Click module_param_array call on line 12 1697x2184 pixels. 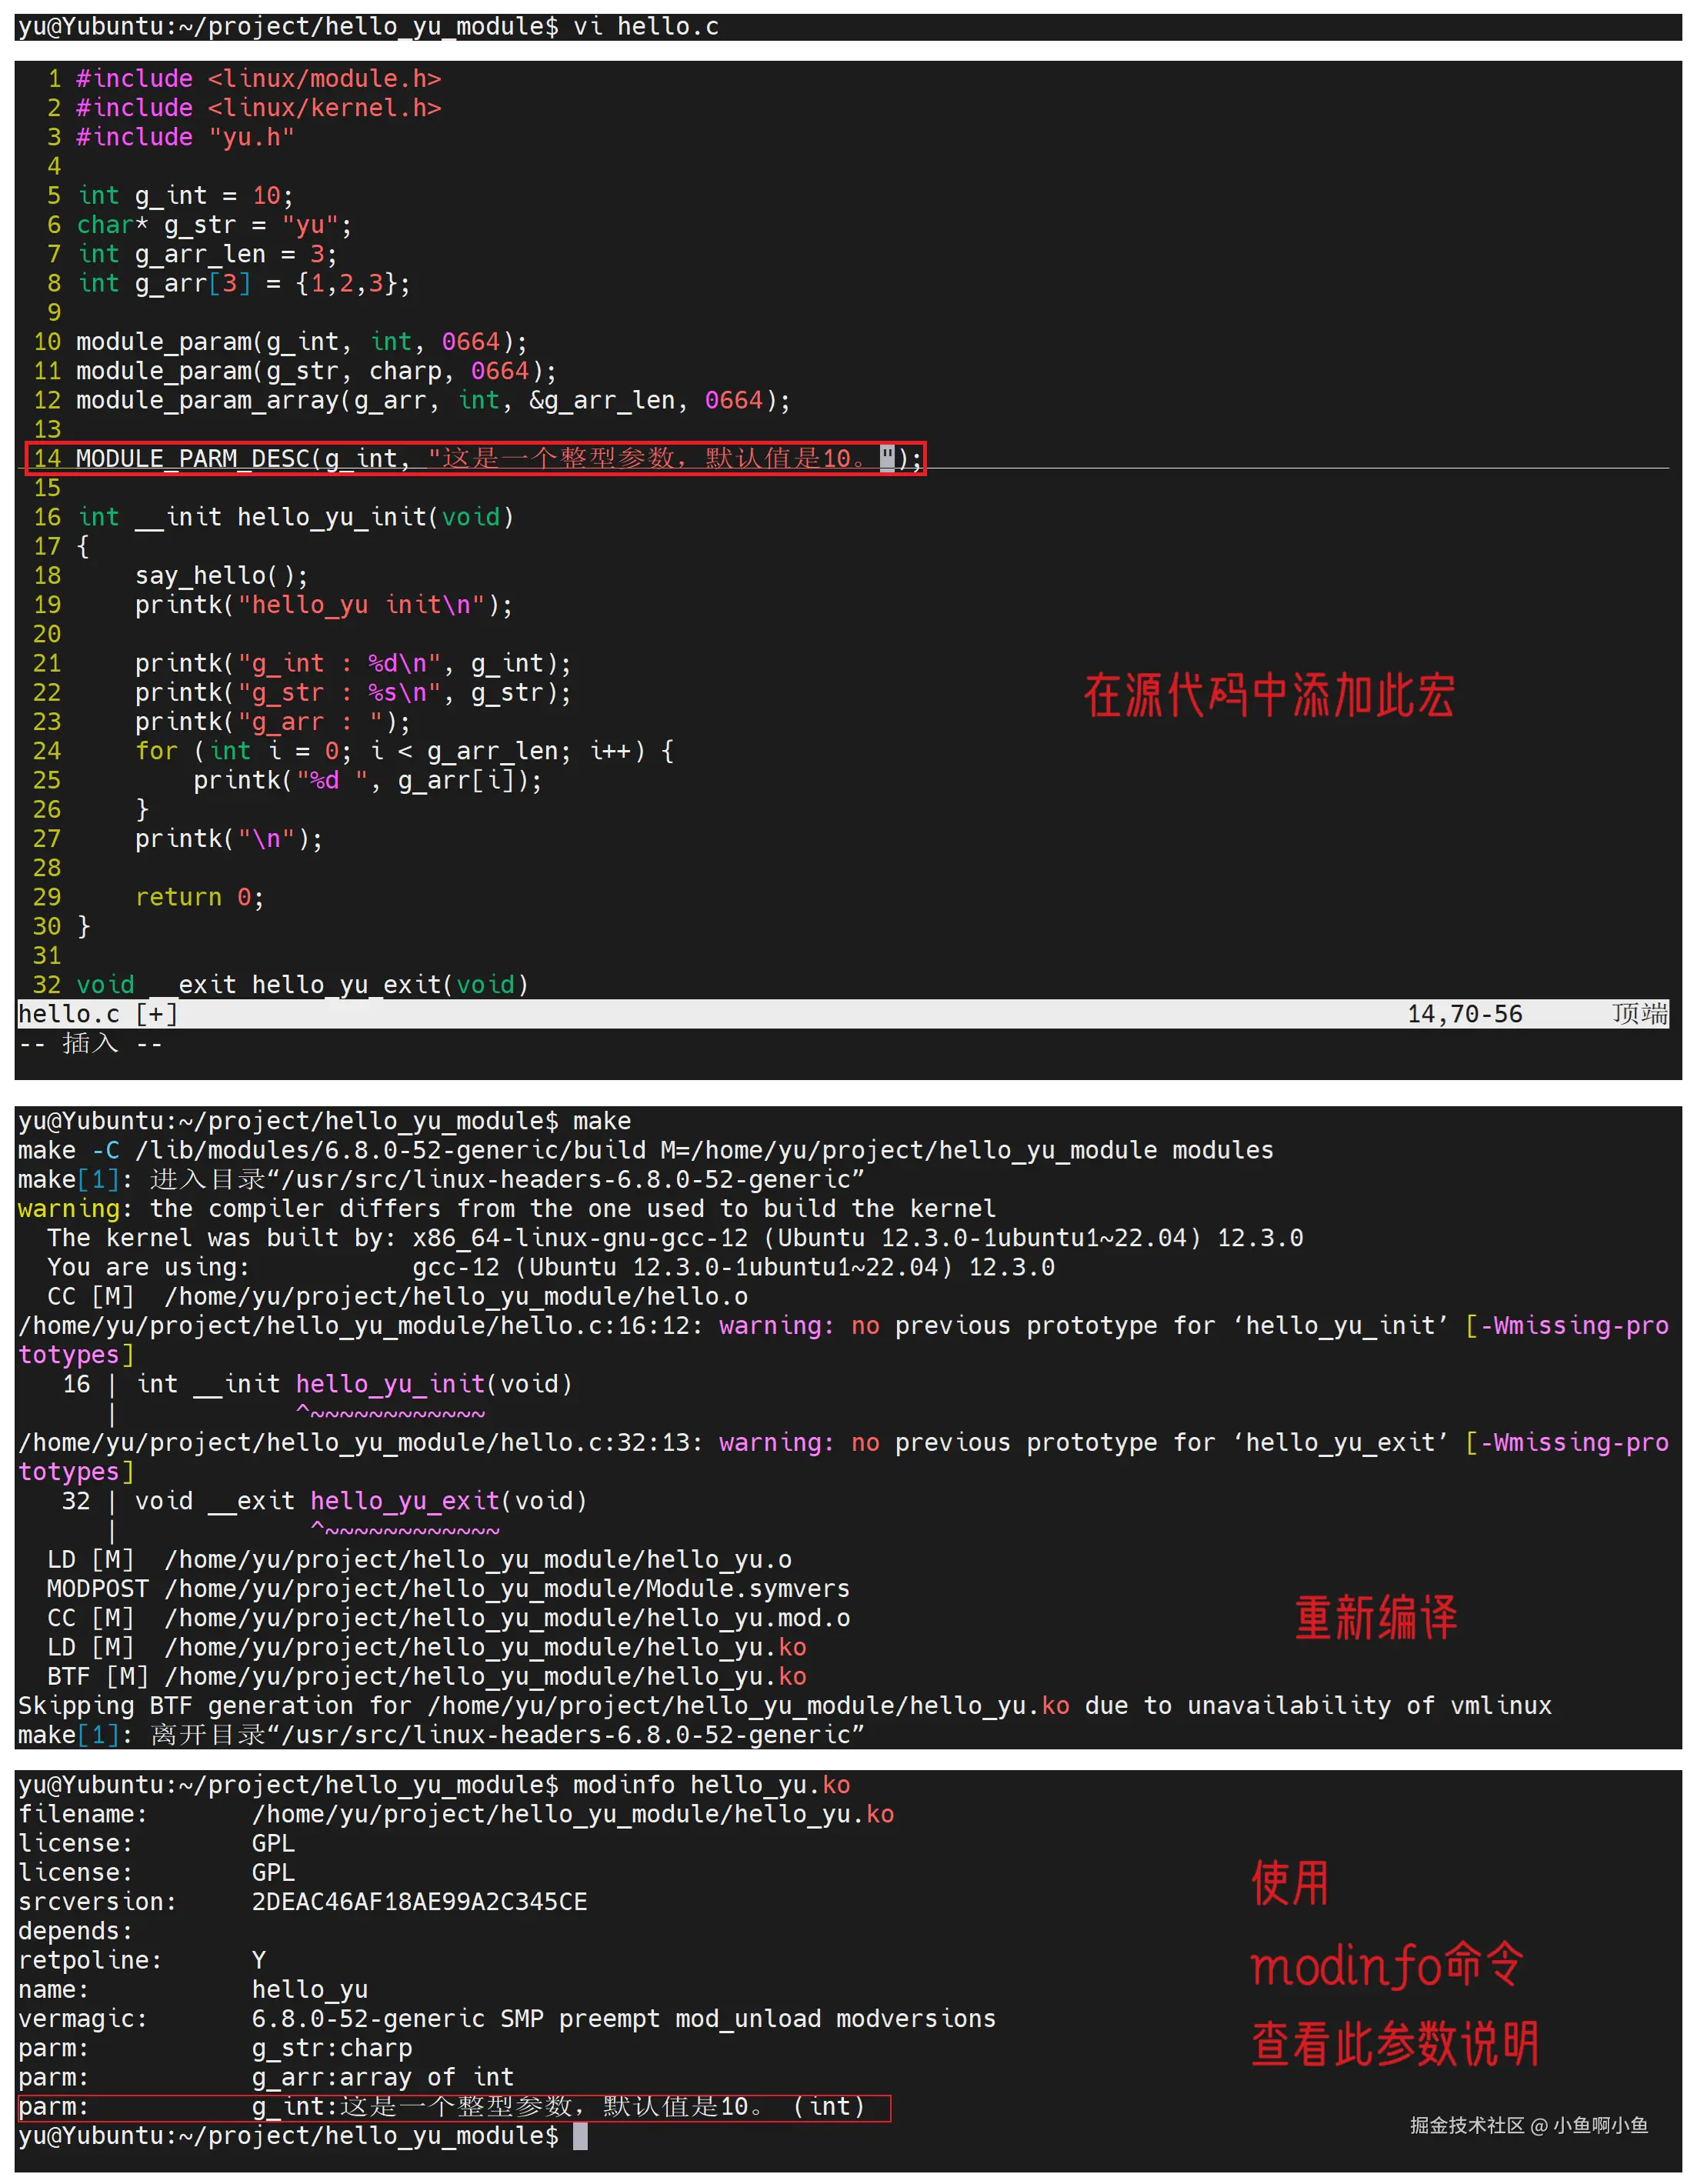coord(207,400)
